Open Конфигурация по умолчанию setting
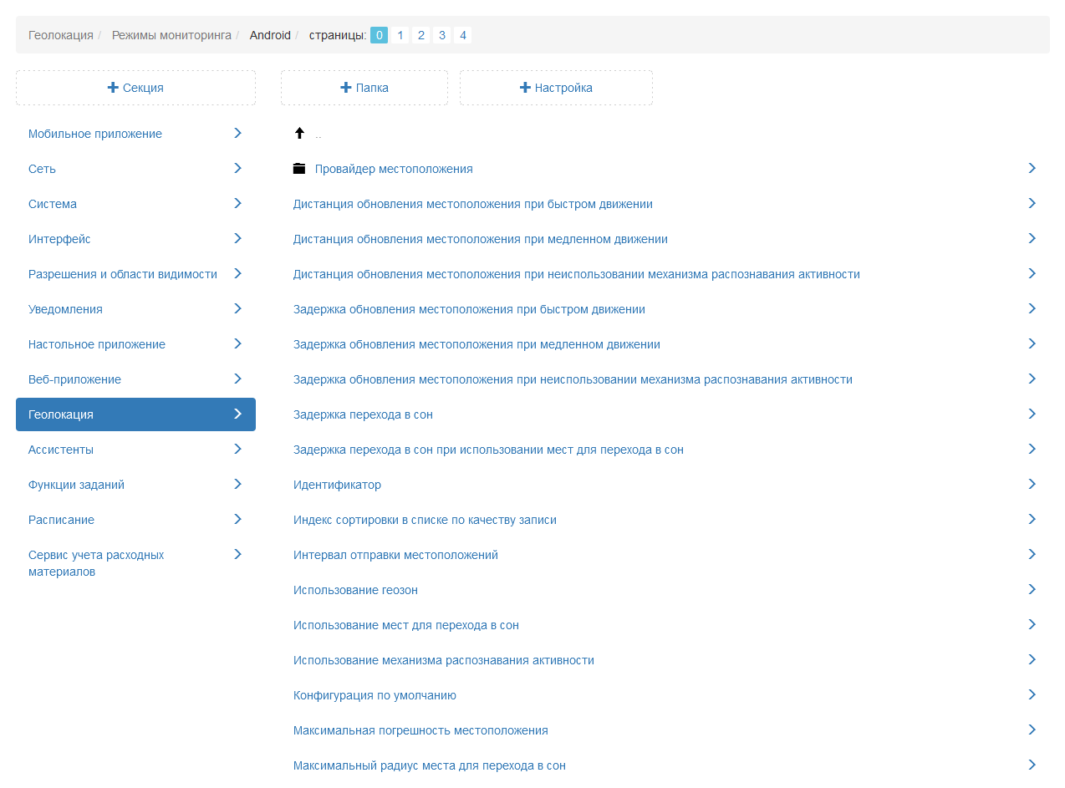Screen dimensions: 1065x788 [375, 695]
